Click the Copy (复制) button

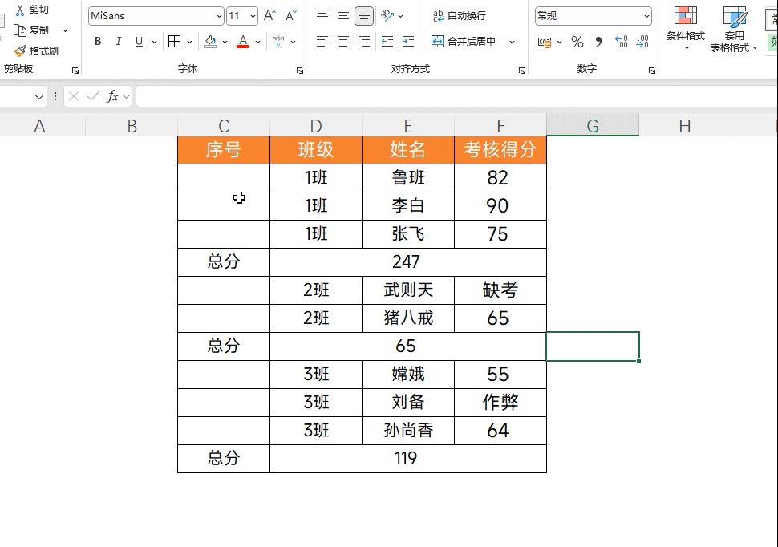31,30
